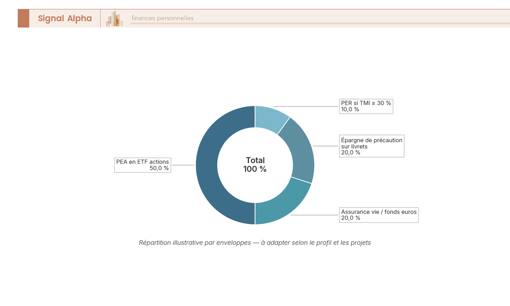Click the terracotta square beside Signal Alpha
Viewport: 510px width, 306px height.
pos(23,18)
